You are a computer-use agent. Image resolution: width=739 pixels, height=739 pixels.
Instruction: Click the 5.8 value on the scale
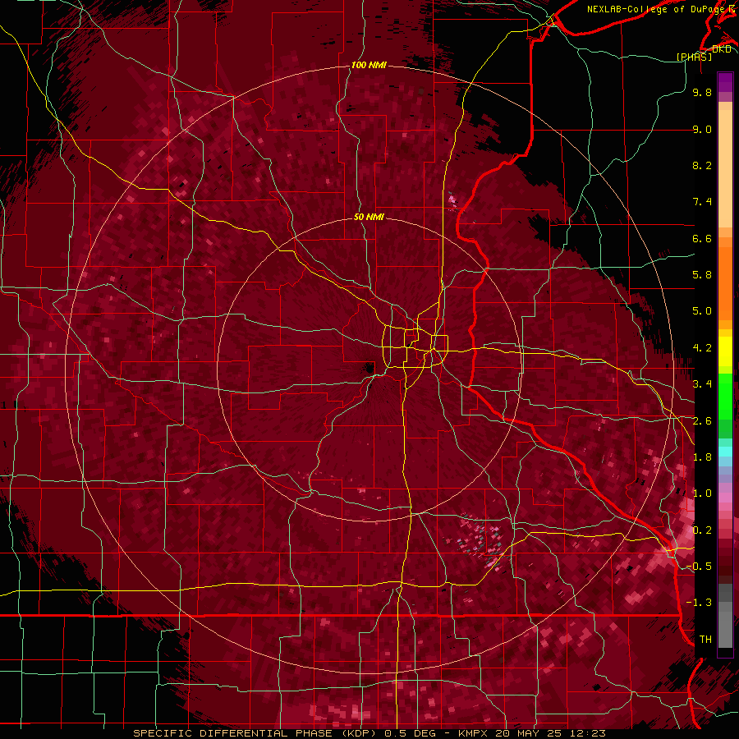[x=702, y=275]
